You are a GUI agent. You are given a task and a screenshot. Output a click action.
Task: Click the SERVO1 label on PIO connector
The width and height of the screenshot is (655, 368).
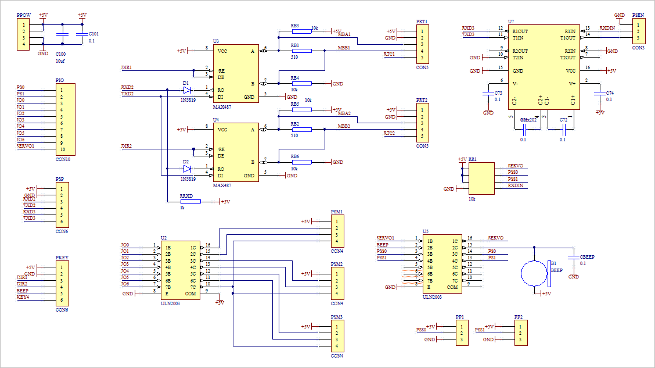pyautogui.click(x=26, y=146)
